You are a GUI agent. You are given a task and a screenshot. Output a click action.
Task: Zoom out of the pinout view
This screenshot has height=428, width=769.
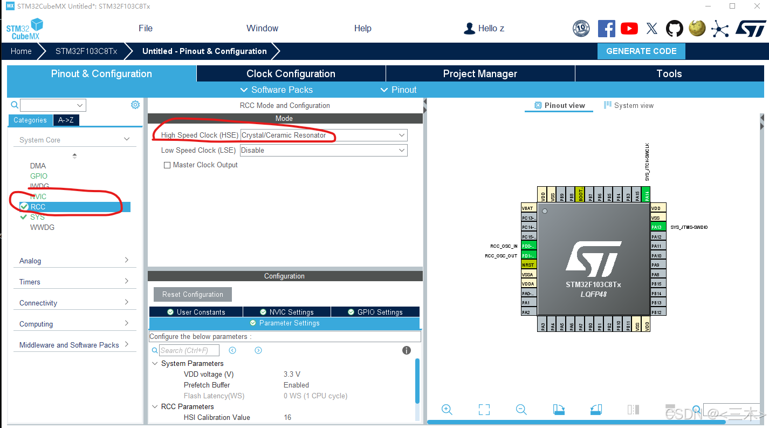(521, 410)
